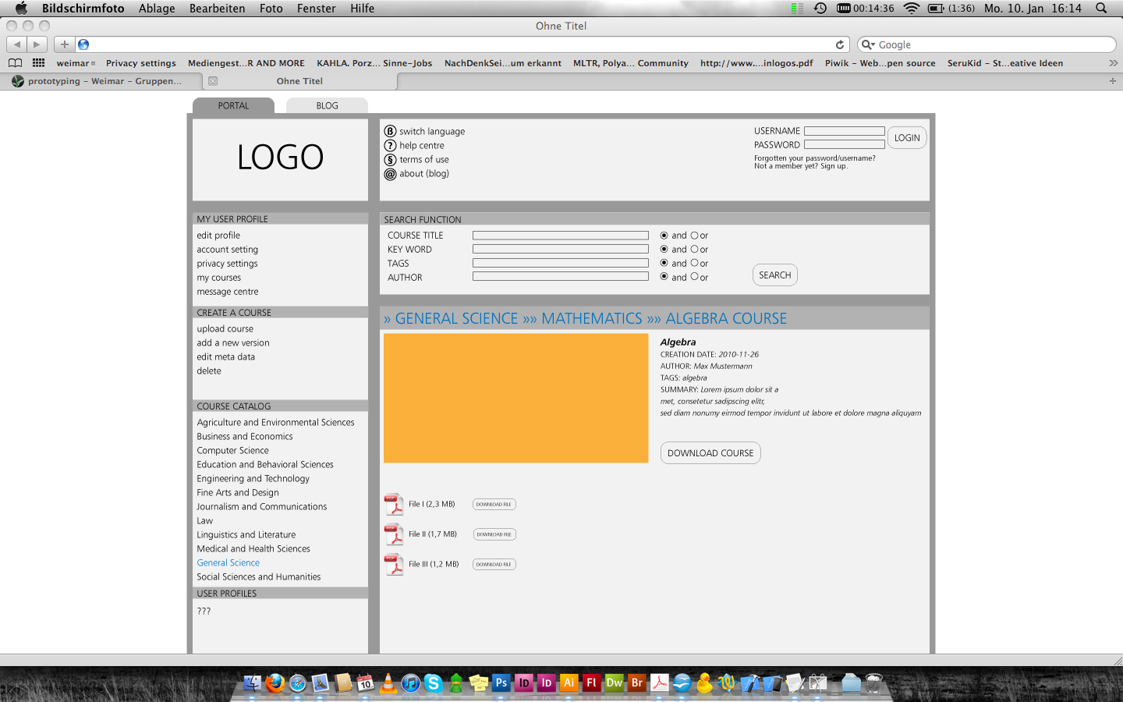1123x702 pixels.
Task: Click the orange course preview image
Action: [515, 399]
